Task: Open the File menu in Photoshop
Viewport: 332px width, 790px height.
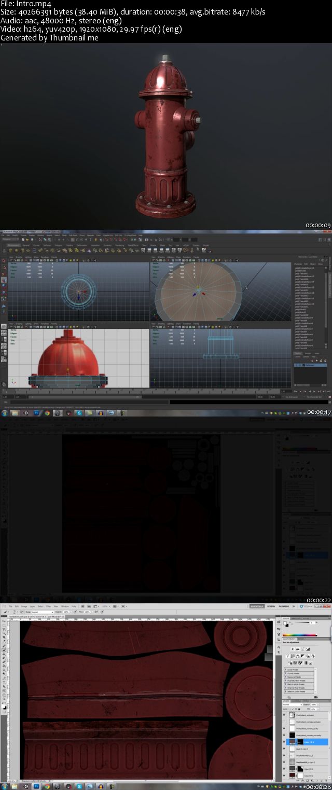Action: 10,606
